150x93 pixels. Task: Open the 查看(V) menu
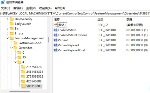(x=31, y=8)
